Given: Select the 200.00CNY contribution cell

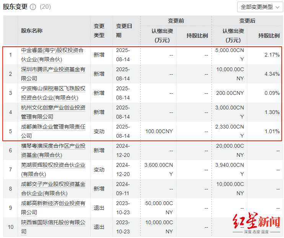Looking at the screenshot, I should 230,93.
